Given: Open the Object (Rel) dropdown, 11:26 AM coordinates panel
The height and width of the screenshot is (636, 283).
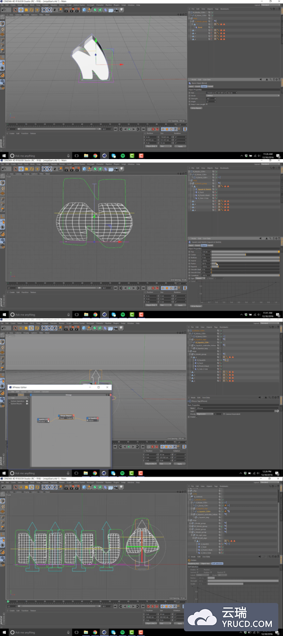Looking at the screenshot, I should 151,146.
